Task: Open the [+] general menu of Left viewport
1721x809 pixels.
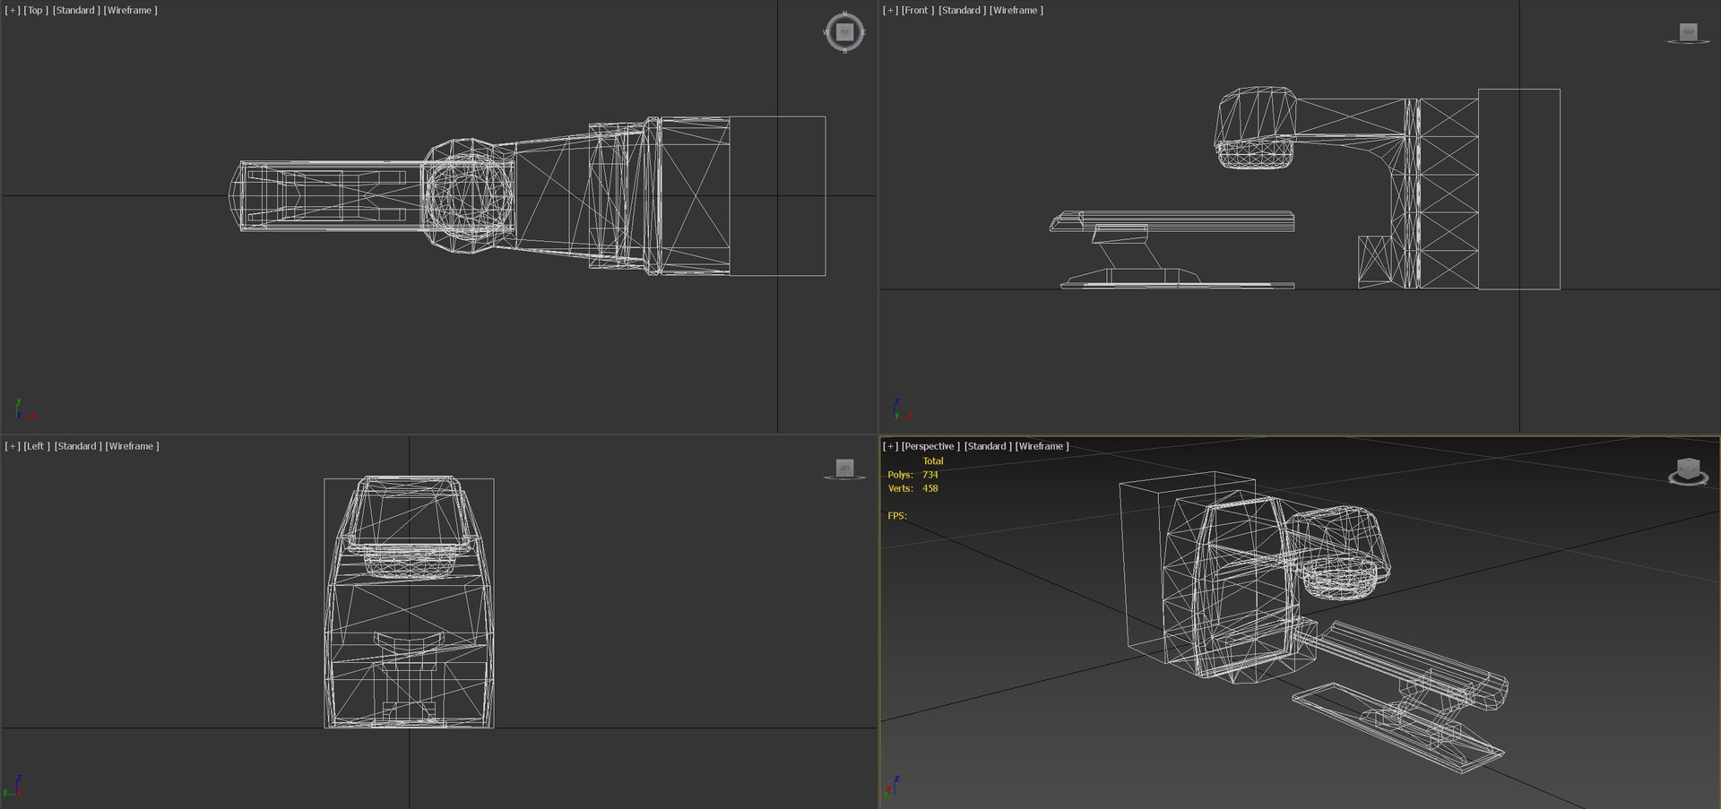Action: click(x=13, y=446)
